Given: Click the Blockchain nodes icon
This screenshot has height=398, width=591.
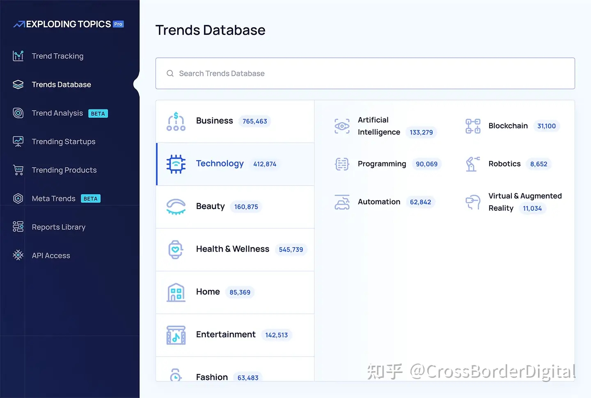Looking at the screenshot, I should click(472, 126).
